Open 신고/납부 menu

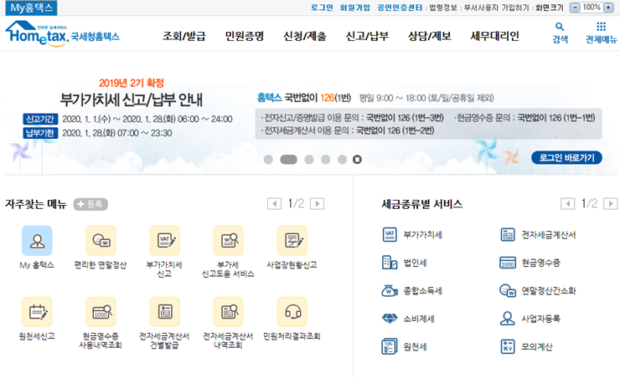pos(367,36)
